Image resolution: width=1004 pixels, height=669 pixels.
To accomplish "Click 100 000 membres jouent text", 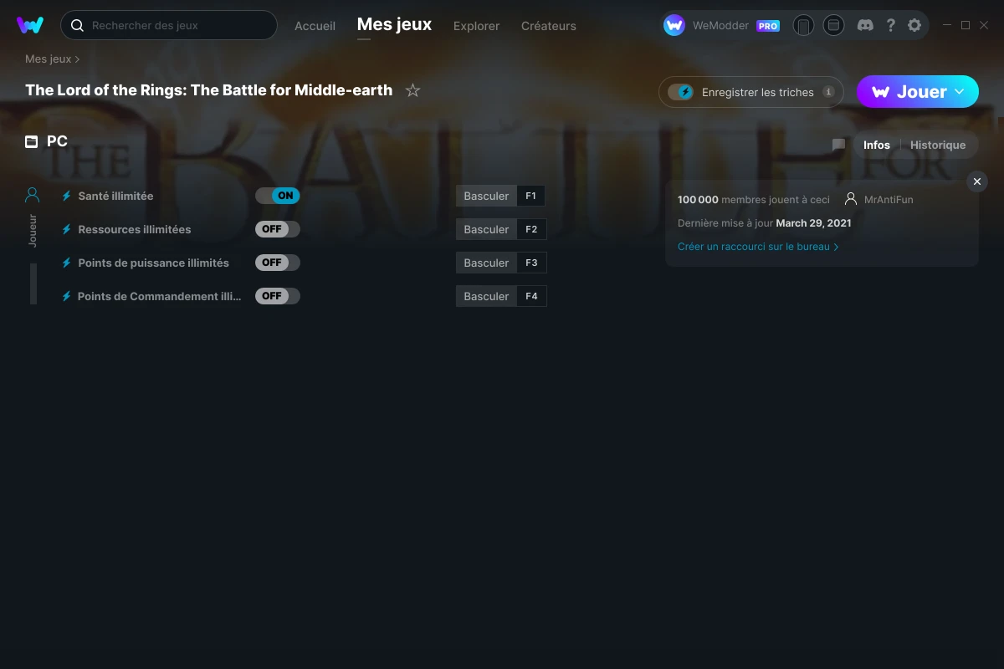I will 754,200.
